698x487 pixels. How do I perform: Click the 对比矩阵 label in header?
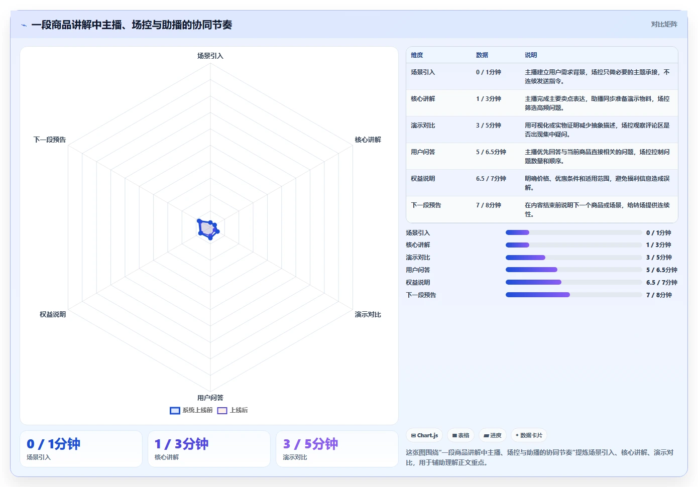click(x=664, y=24)
